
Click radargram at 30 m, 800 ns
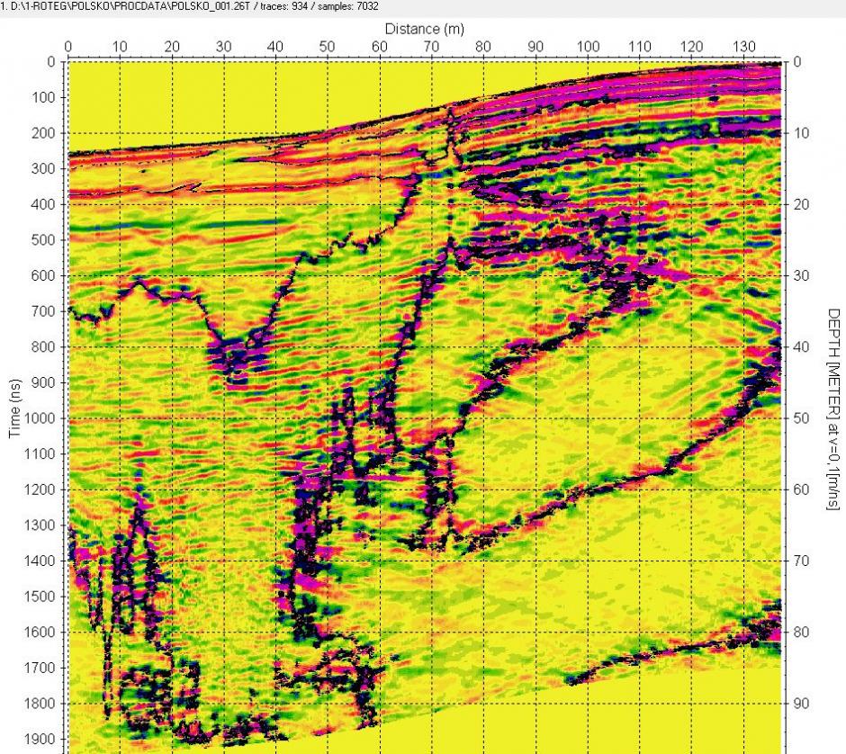pos(224,346)
